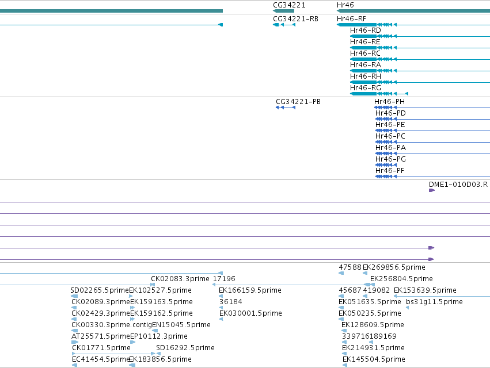Click the EK269856.5prime EST label
The height and width of the screenshot is (368, 490).
394,267
